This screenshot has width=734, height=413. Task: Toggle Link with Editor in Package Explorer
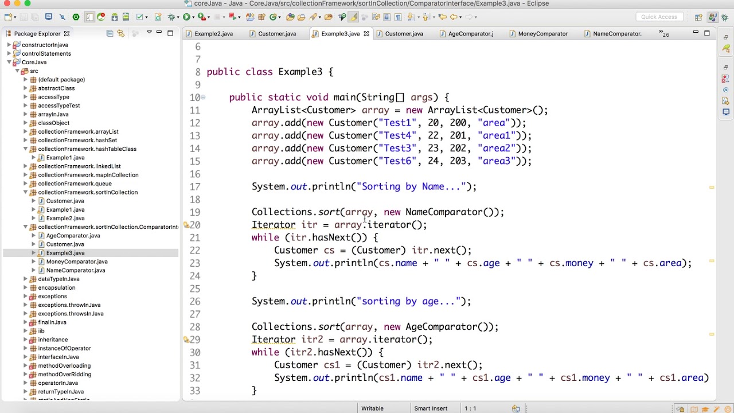[120, 34]
